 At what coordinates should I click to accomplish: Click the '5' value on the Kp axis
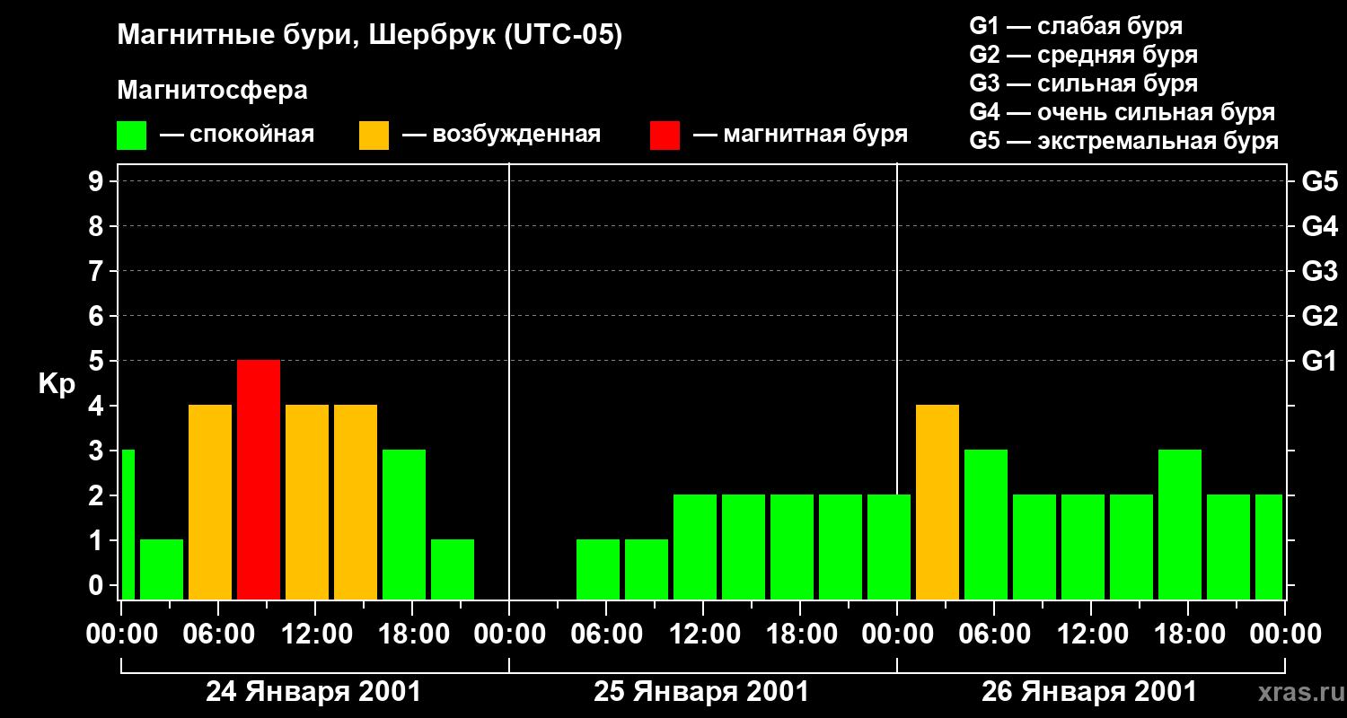[x=98, y=361]
